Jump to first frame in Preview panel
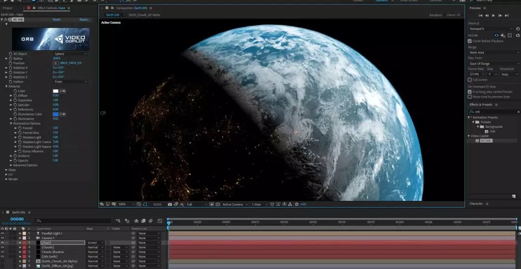 480,15
